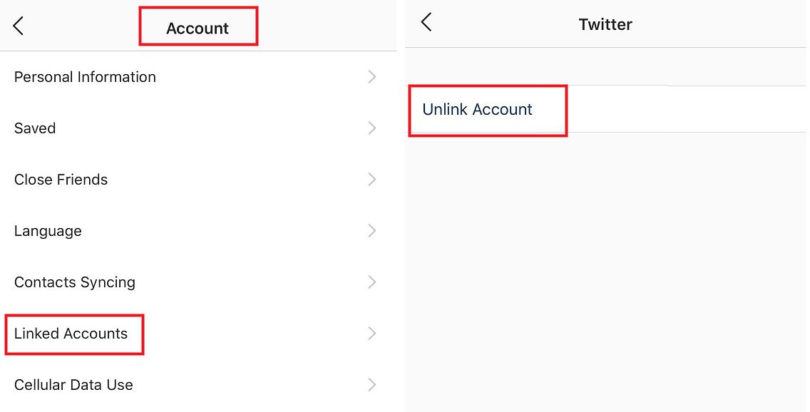This screenshot has width=810, height=412.
Task: Select the Twitter header title
Action: 605,24
